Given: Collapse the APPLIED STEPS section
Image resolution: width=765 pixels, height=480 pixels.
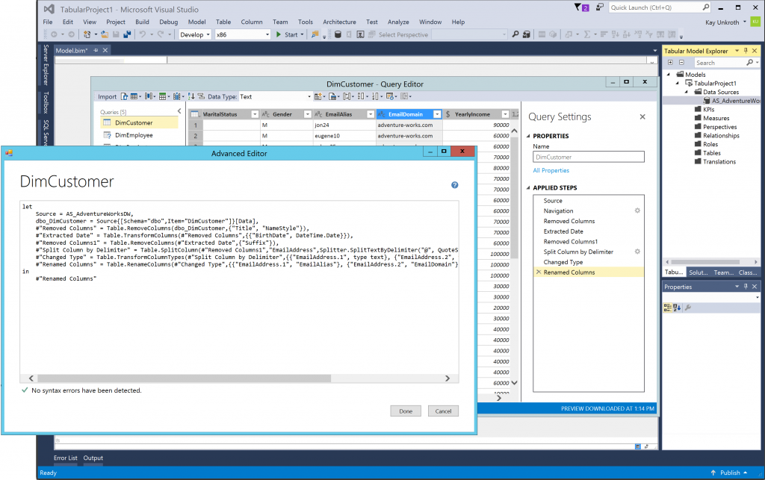Looking at the screenshot, I should [528, 187].
